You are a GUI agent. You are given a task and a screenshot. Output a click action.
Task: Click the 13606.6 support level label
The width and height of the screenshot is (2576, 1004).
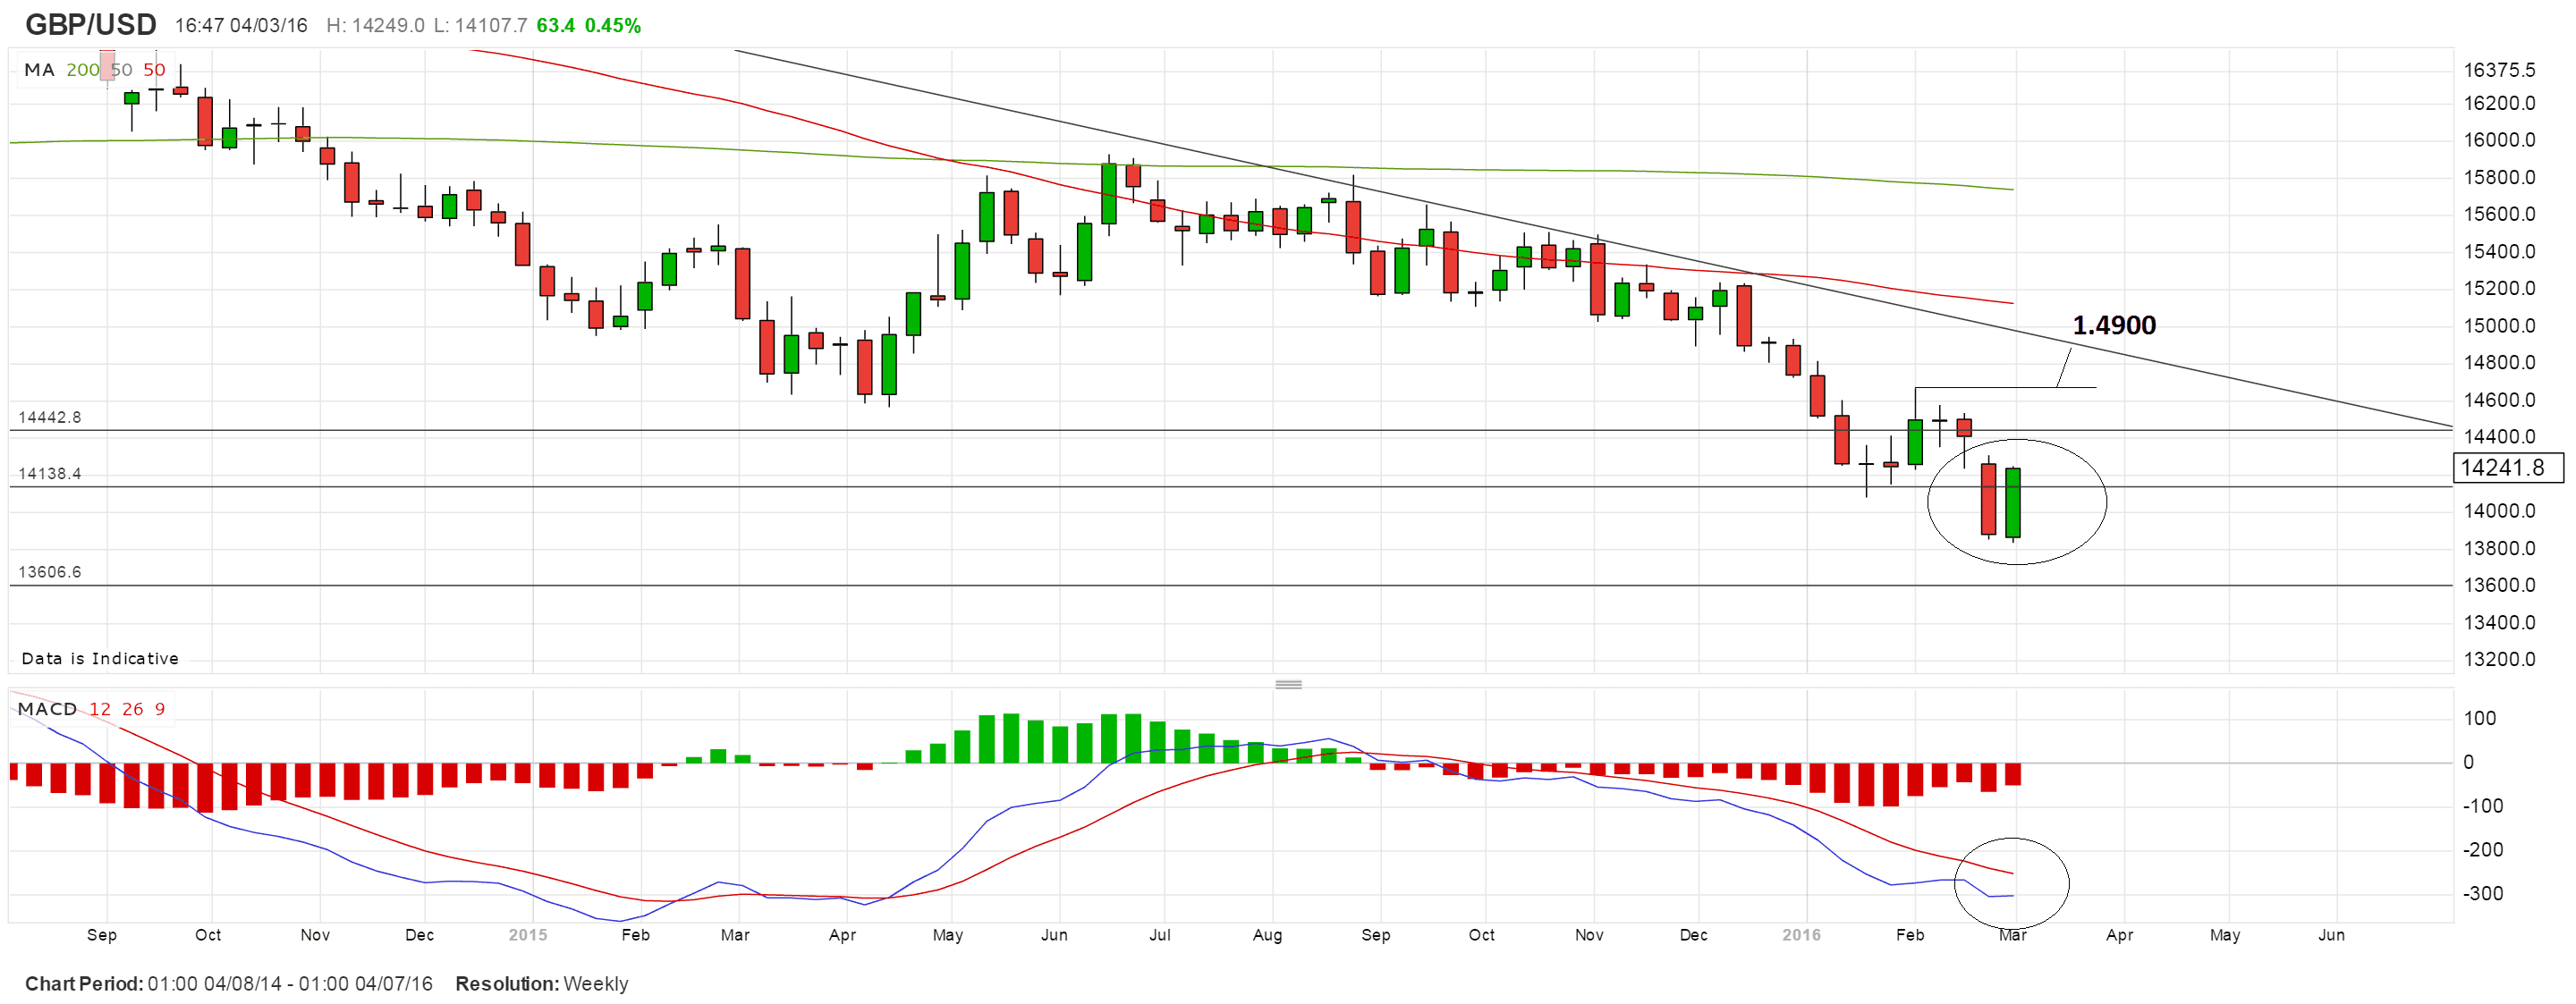50,572
